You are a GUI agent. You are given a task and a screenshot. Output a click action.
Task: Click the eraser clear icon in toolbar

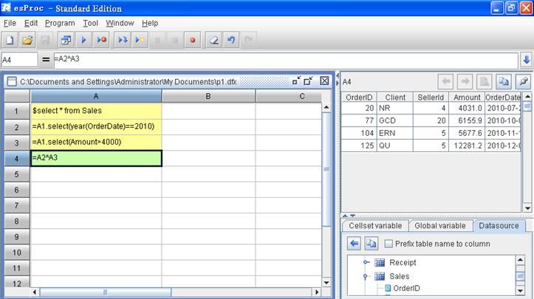click(x=212, y=41)
